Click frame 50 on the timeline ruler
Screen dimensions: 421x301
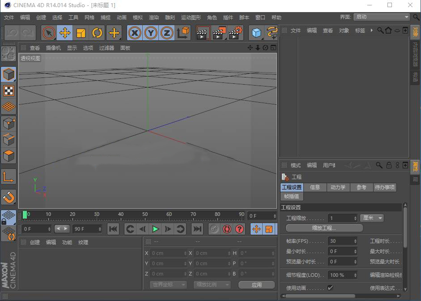(145, 215)
